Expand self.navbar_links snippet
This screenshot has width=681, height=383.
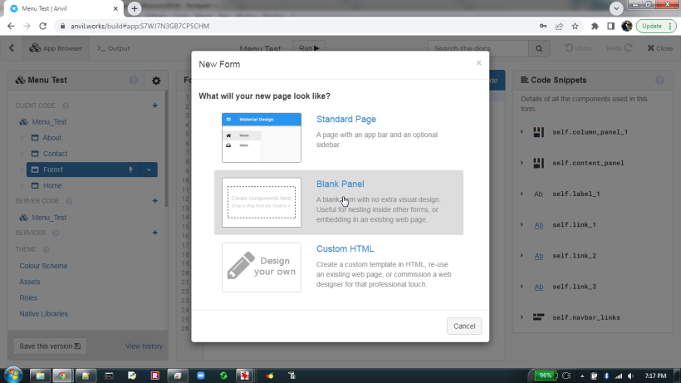point(522,317)
